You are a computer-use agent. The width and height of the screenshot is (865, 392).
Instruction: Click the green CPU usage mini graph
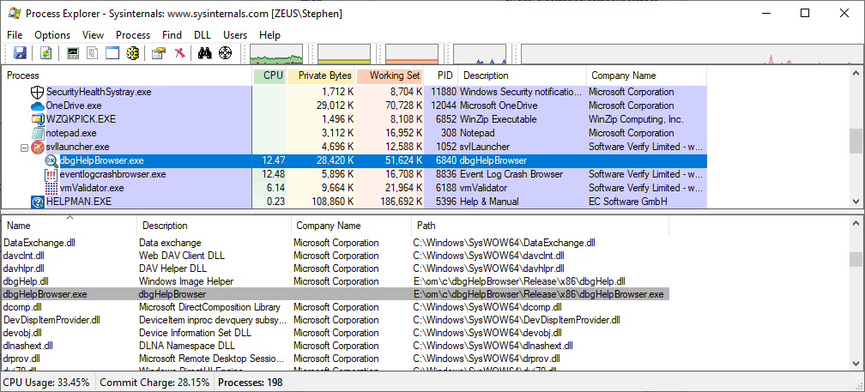[276, 53]
